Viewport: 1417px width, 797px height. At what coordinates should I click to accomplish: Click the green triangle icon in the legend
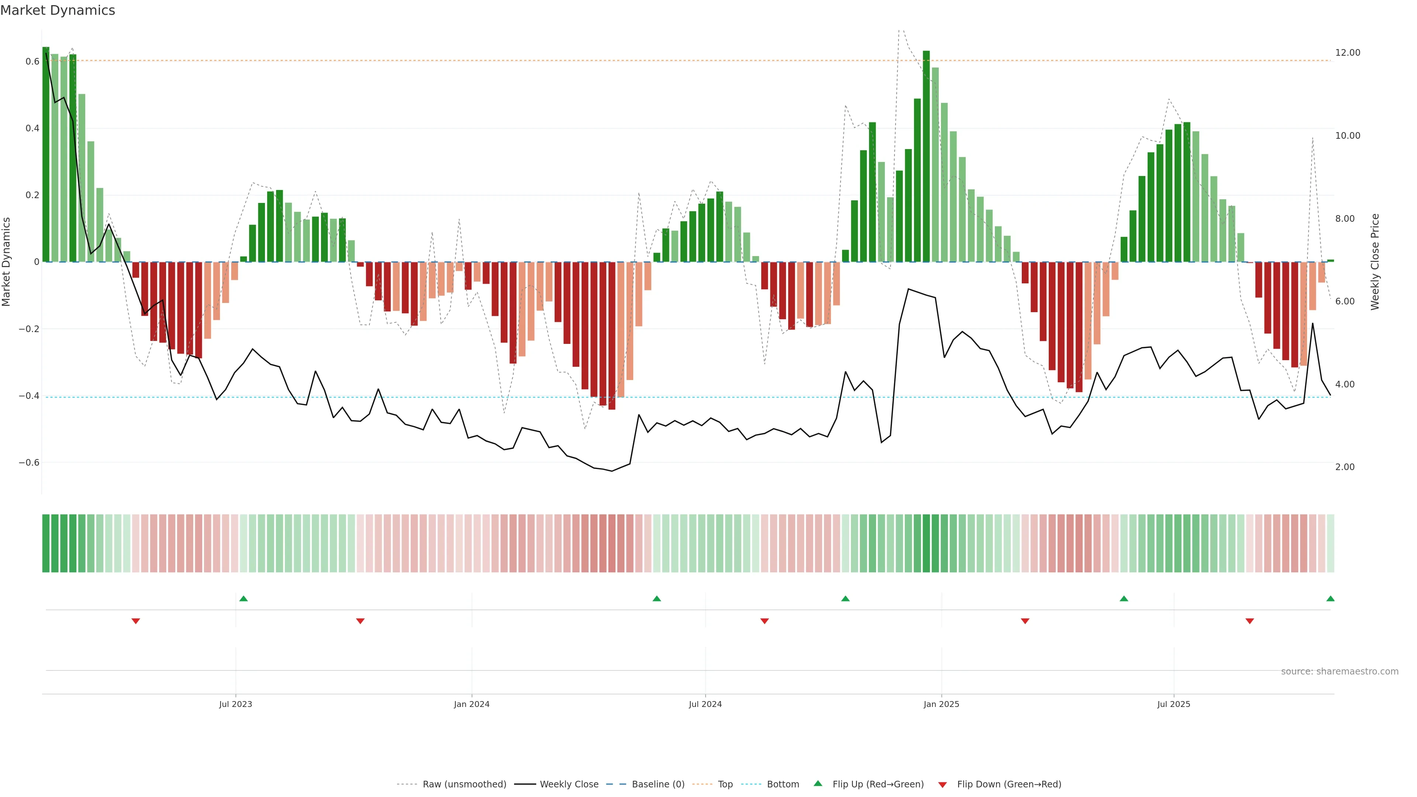coord(818,783)
